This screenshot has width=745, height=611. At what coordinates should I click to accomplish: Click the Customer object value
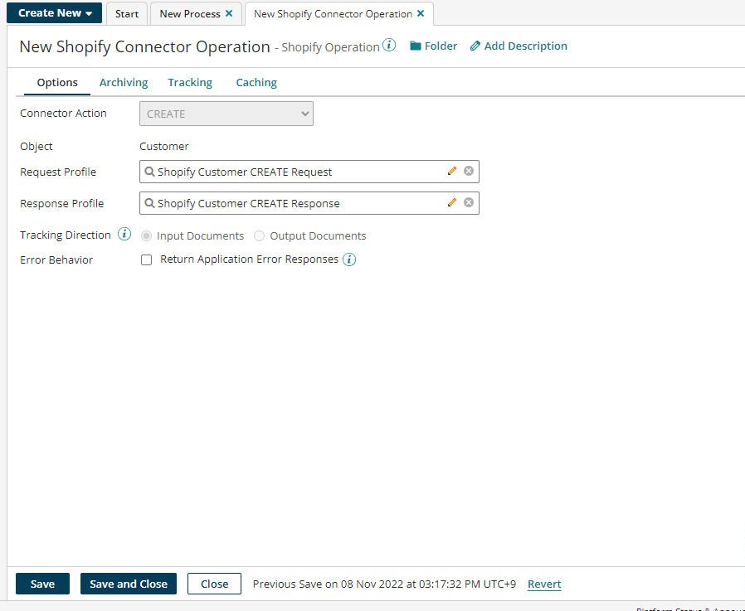164,146
